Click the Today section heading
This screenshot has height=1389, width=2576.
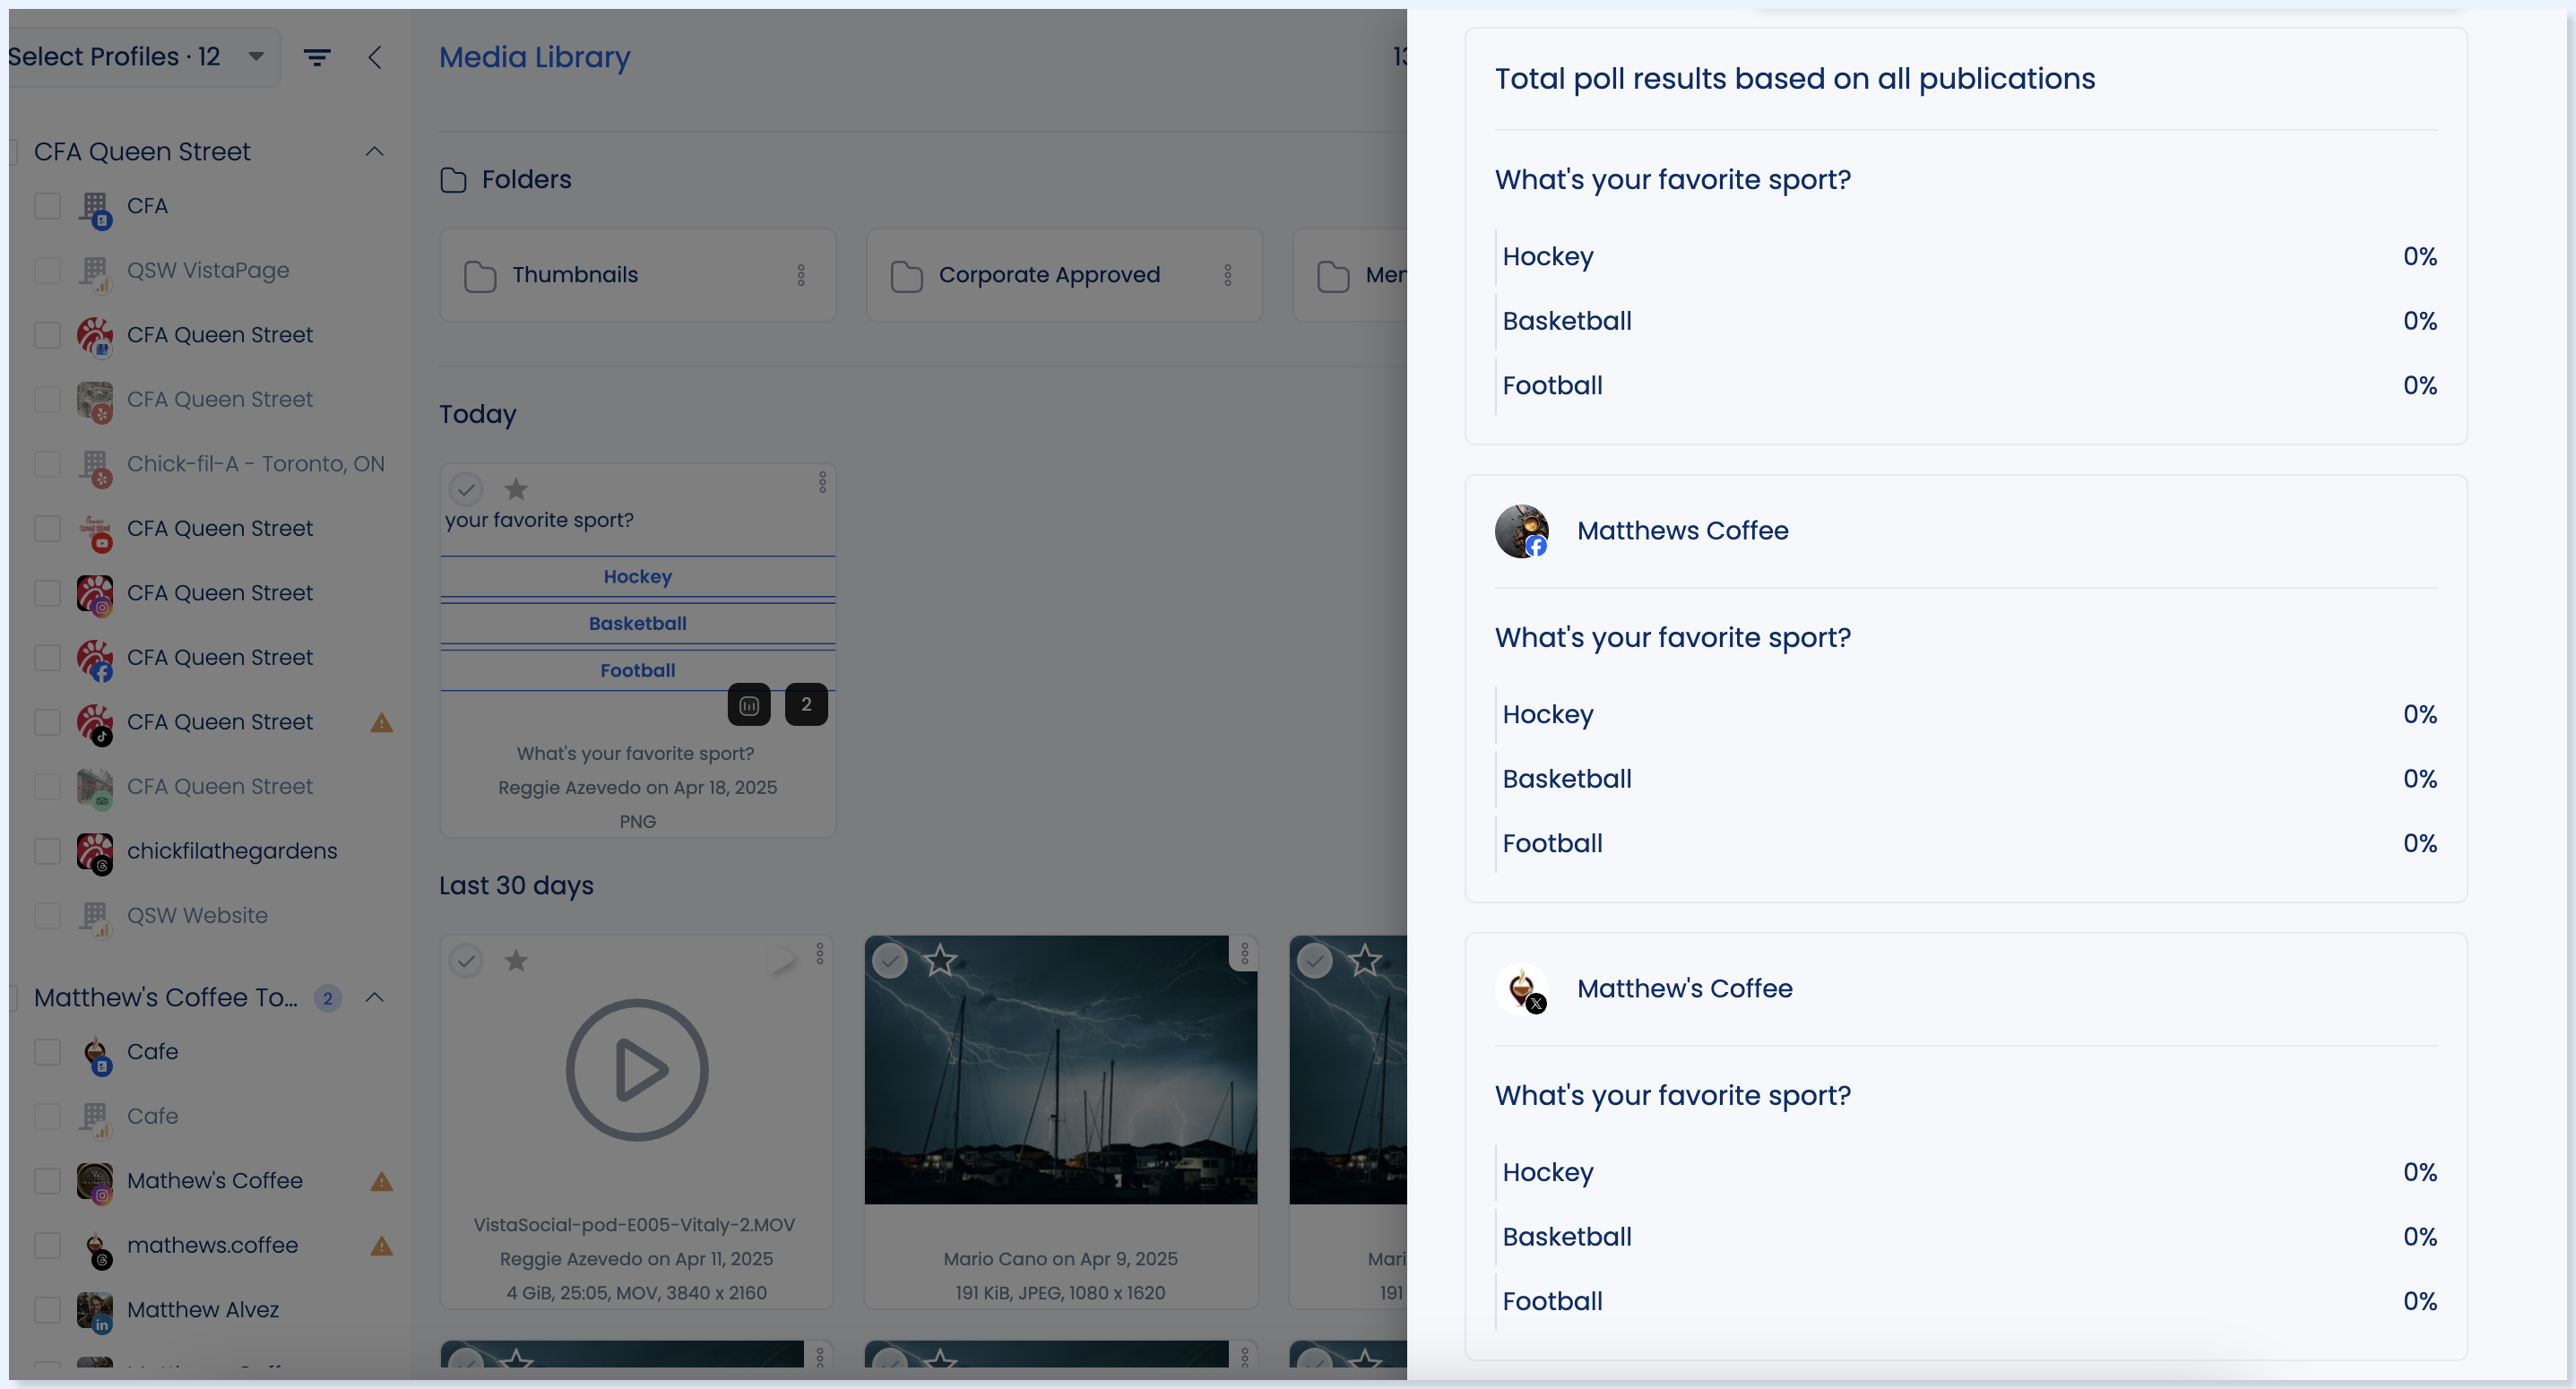tap(478, 415)
